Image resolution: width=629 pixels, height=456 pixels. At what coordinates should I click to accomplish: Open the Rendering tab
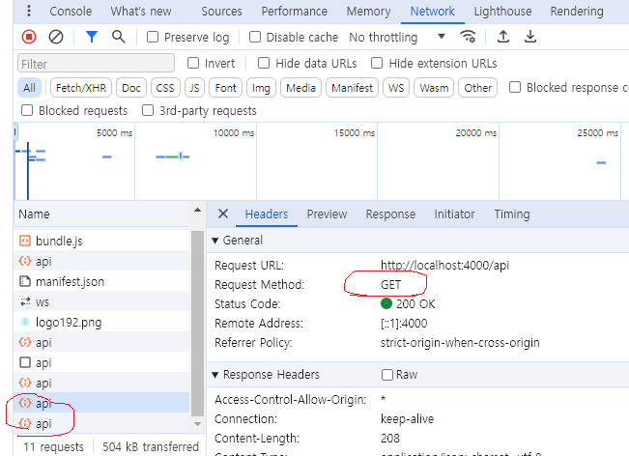coord(577,12)
